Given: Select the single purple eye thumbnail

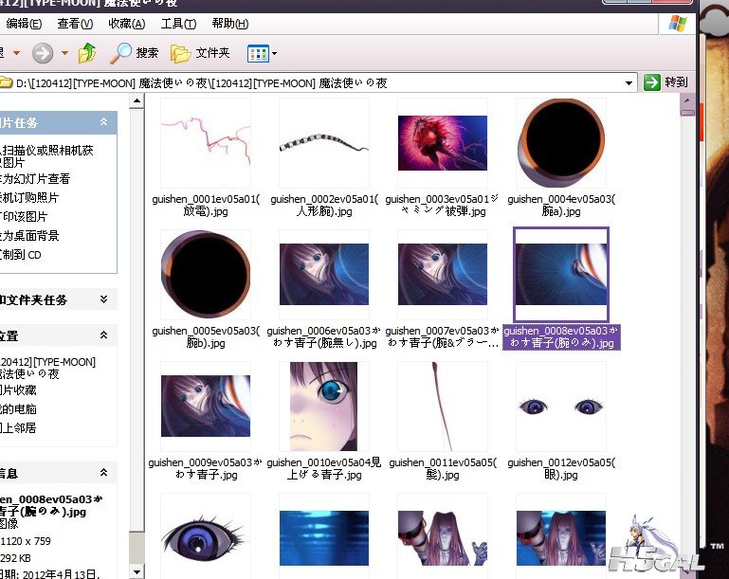Looking at the screenshot, I should [206, 536].
